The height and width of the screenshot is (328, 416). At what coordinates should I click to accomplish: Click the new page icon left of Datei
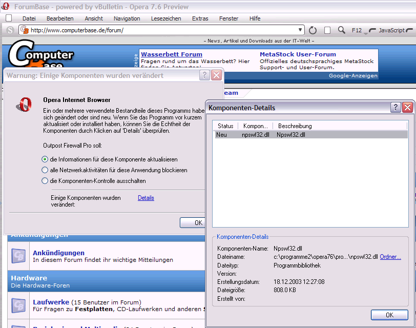[x=9, y=18]
